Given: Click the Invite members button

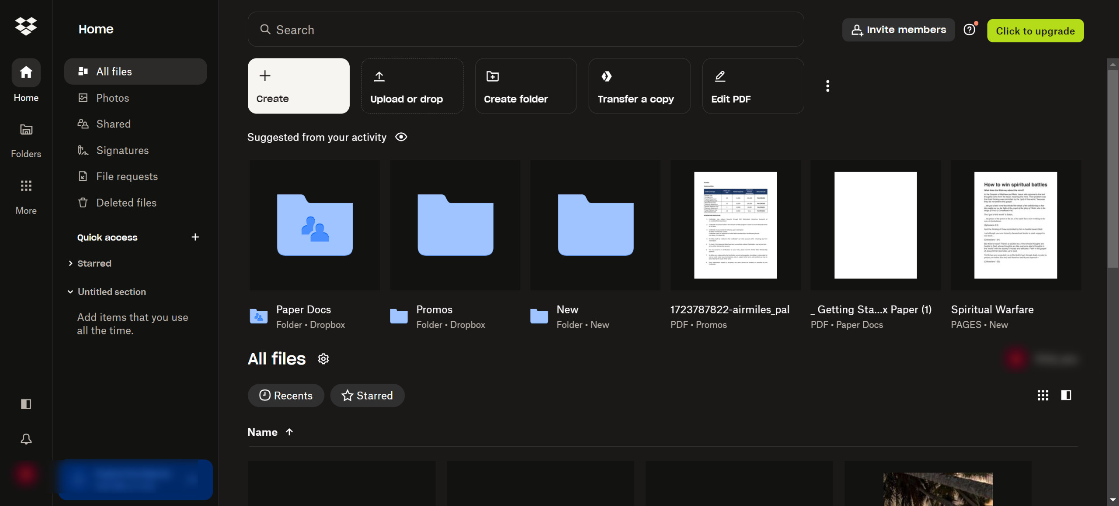Looking at the screenshot, I should click(x=898, y=30).
